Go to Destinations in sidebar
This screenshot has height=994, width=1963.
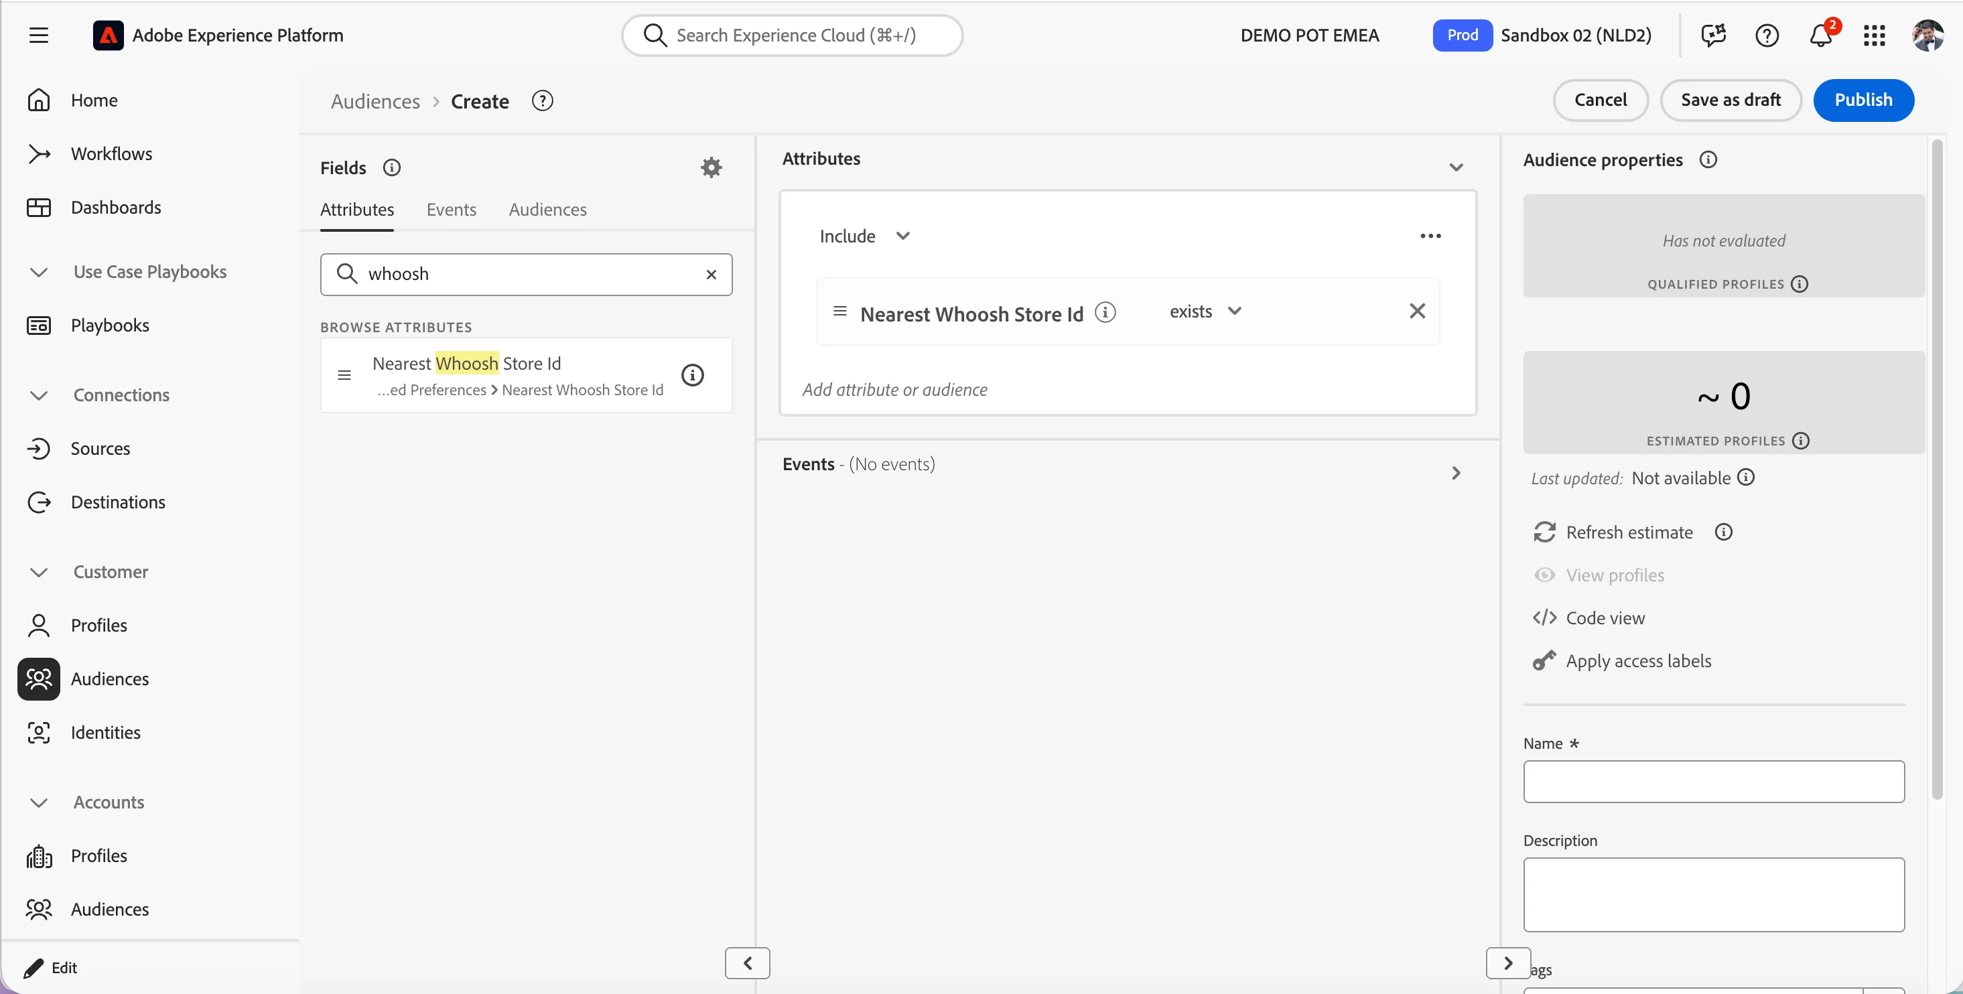click(118, 502)
